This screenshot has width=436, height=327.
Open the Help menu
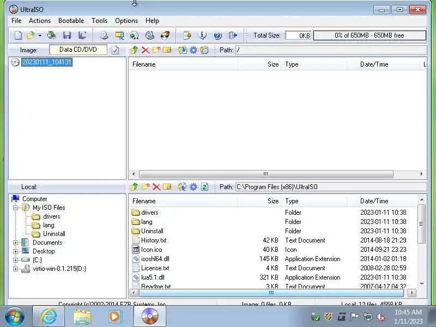point(152,21)
